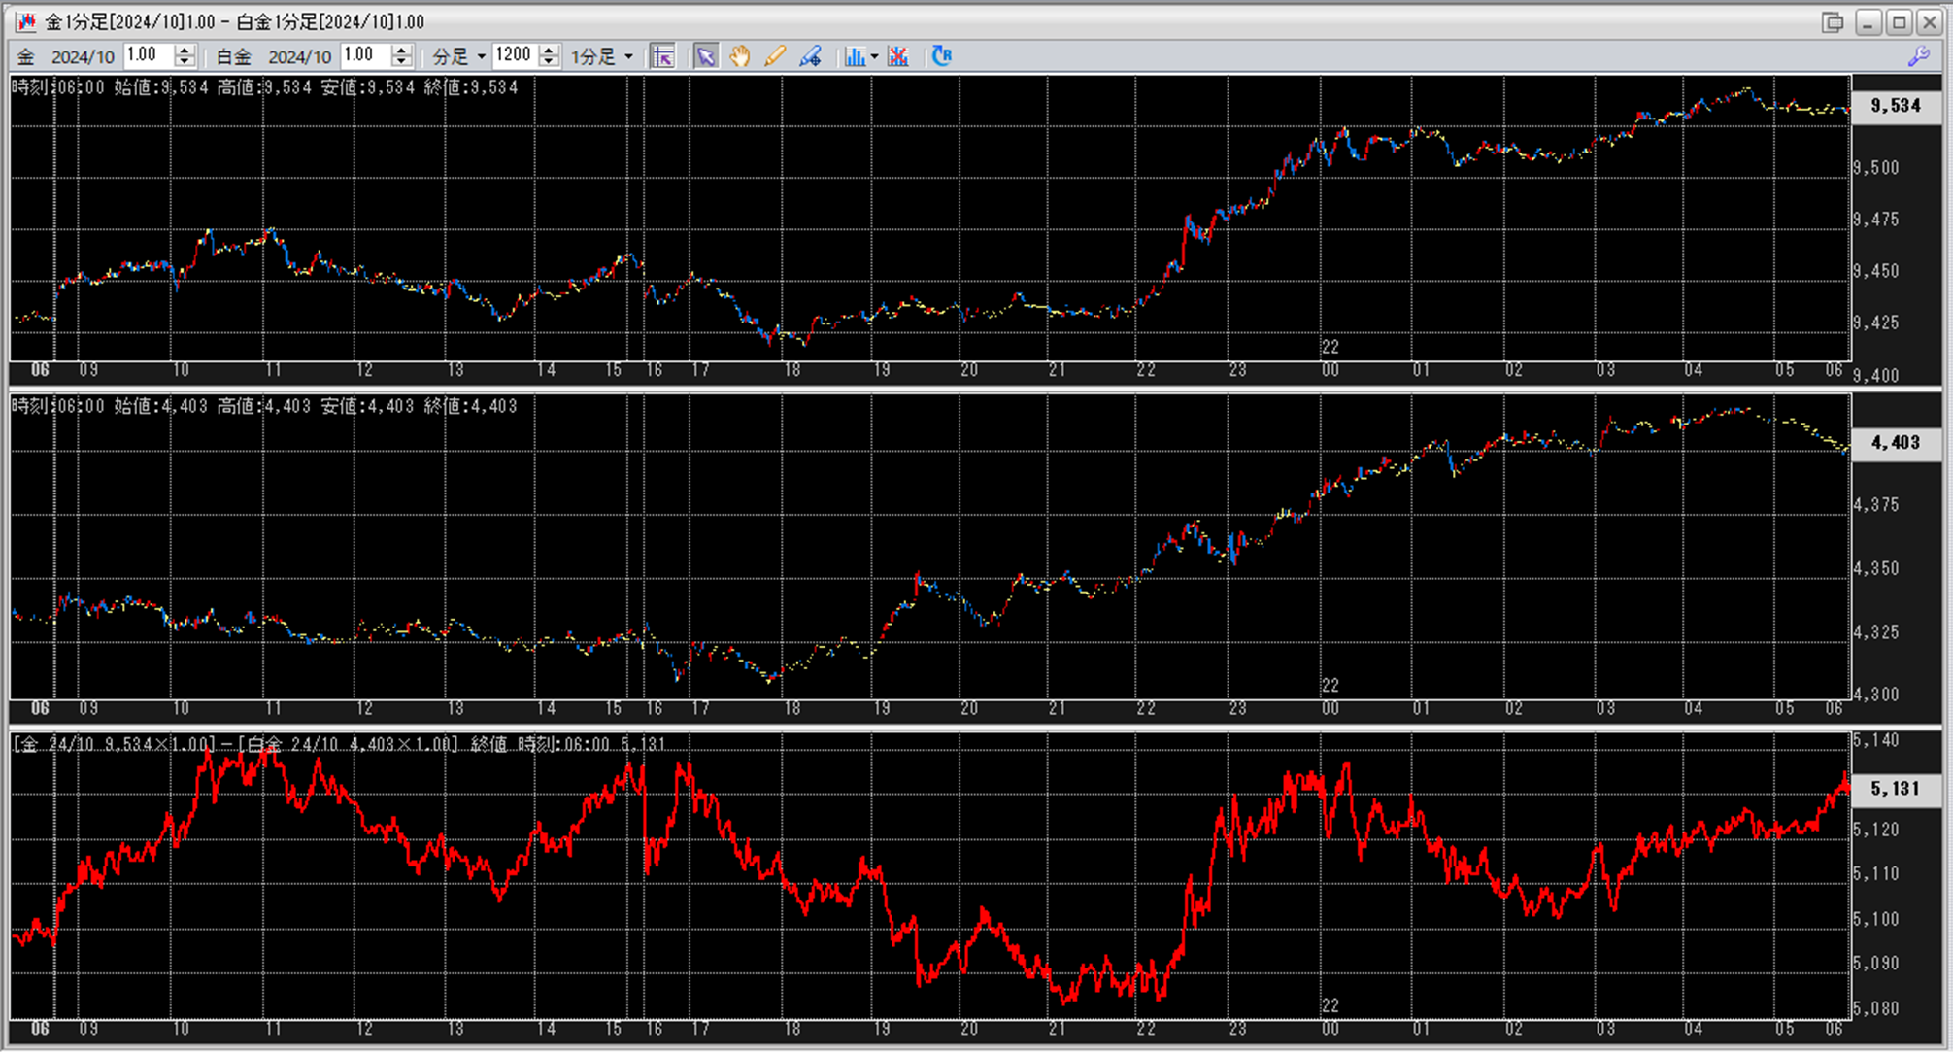Image resolution: width=1953 pixels, height=1053 pixels.
Task: Click the 1200 bar count input field
Action: [514, 55]
